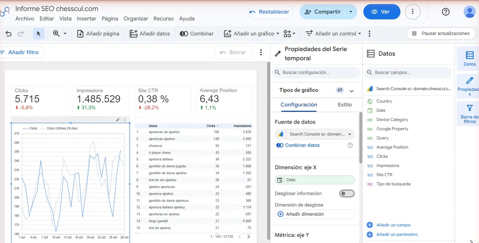479x243 pixels.
Task: Click the Buscar configuración search field
Action: [x=316, y=73]
